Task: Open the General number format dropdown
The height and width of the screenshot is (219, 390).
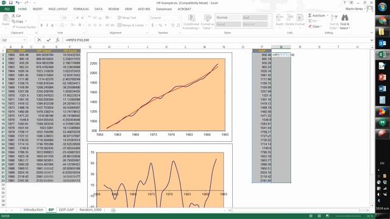Action: 179,18
